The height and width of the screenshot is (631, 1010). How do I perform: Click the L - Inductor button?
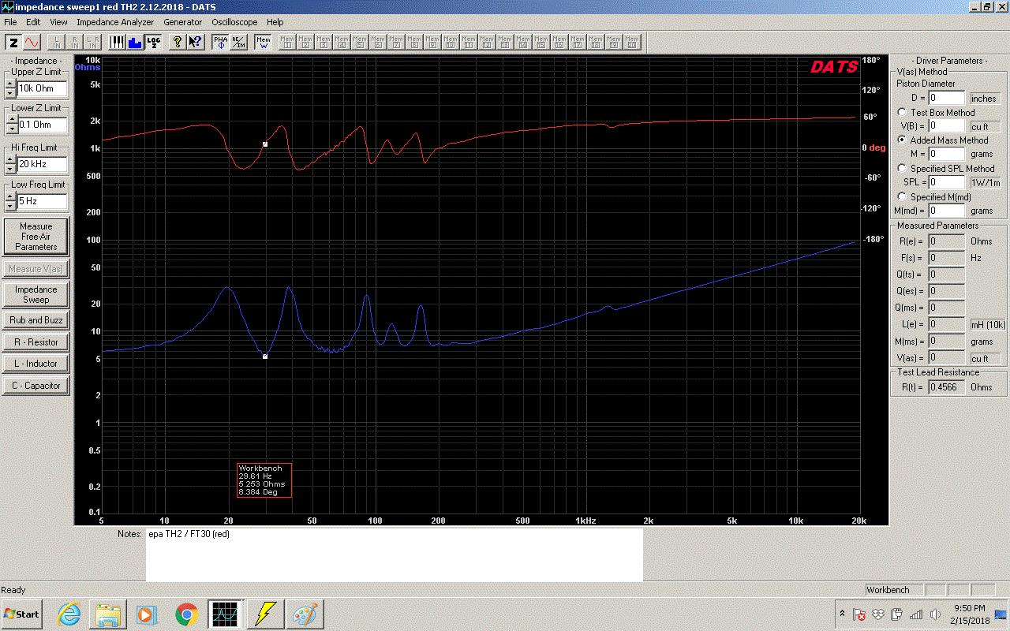click(x=36, y=364)
